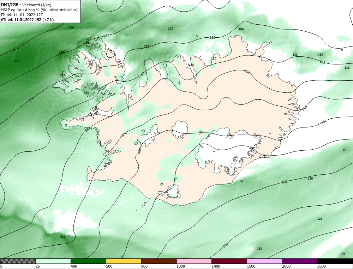Select the CAPE value '333' west of Iceland
This screenshot has width=353, height=269.
pos(62,75)
